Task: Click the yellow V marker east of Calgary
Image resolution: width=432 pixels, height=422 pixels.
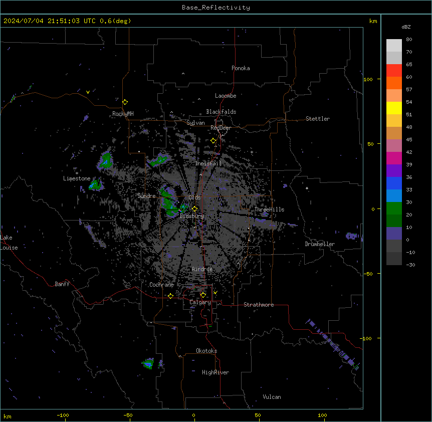Action: pyautogui.click(x=215, y=293)
